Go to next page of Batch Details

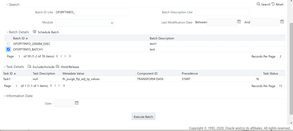(65, 56)
